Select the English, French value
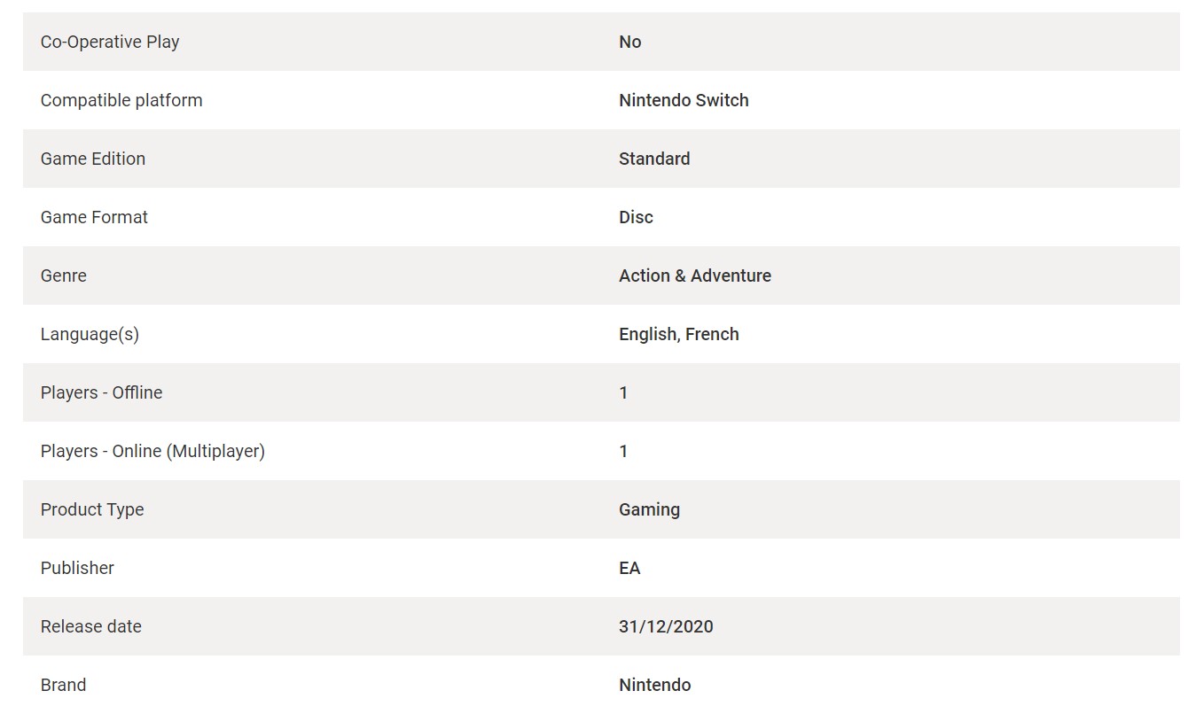 pos(679,334)
